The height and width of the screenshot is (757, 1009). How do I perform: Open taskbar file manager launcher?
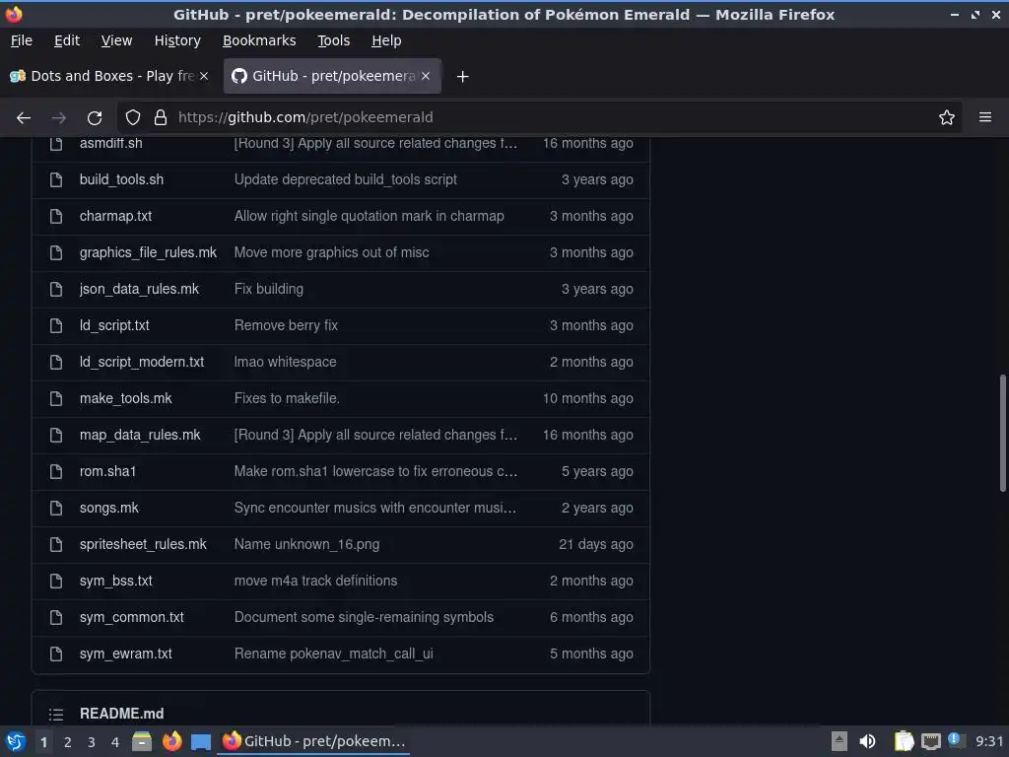click(142, 741)
